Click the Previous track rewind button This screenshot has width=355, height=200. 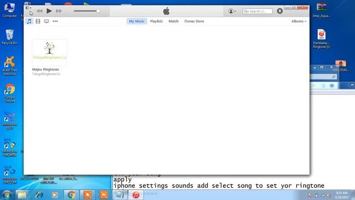tap(39, 11)
